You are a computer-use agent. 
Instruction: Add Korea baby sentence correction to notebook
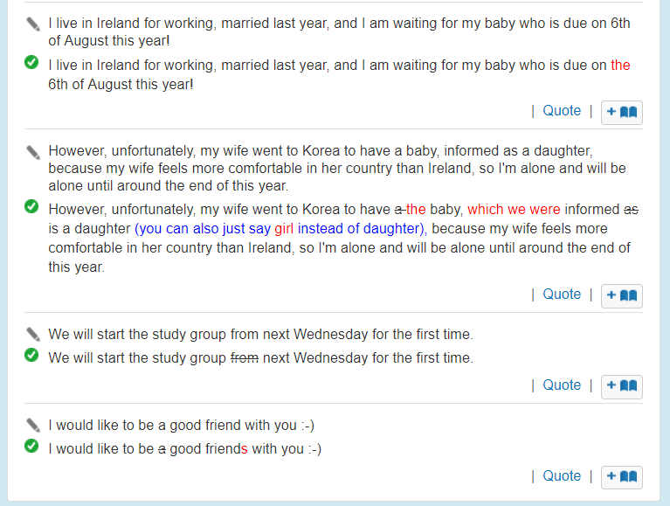click(622, 295)
